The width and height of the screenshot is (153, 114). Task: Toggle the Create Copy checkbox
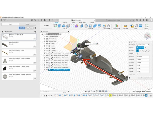[x=137, y=74]
